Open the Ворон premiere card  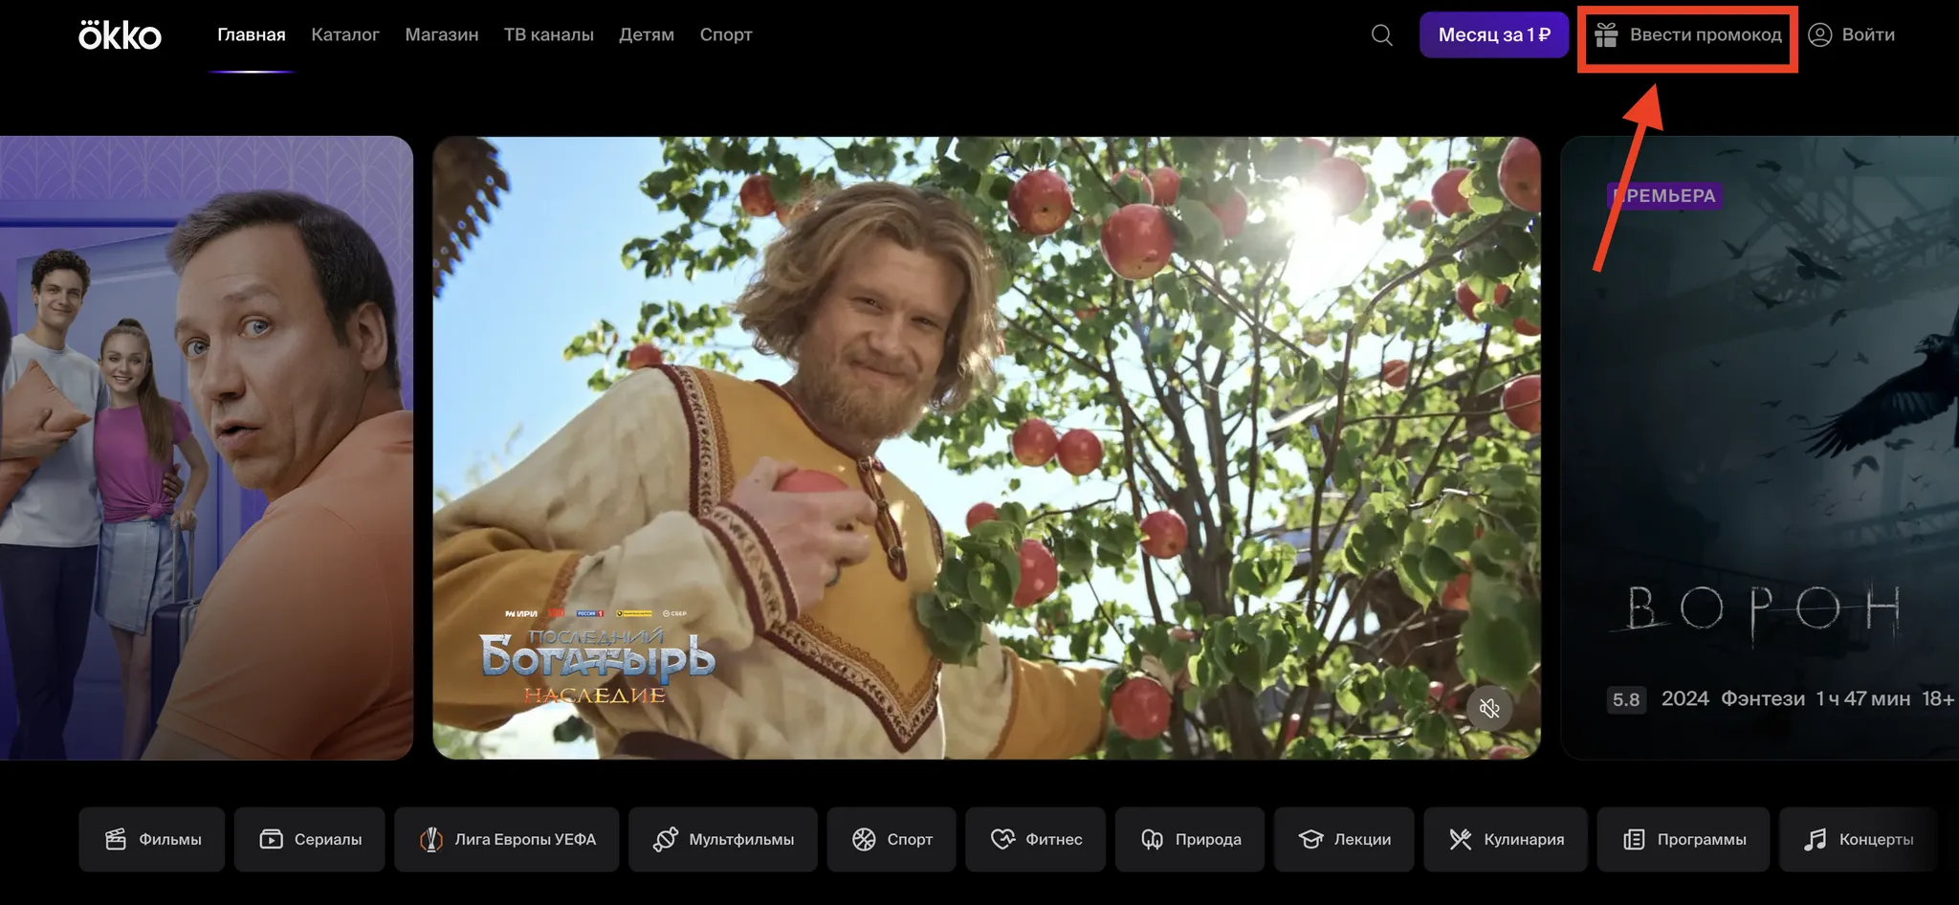[1760, 448]
